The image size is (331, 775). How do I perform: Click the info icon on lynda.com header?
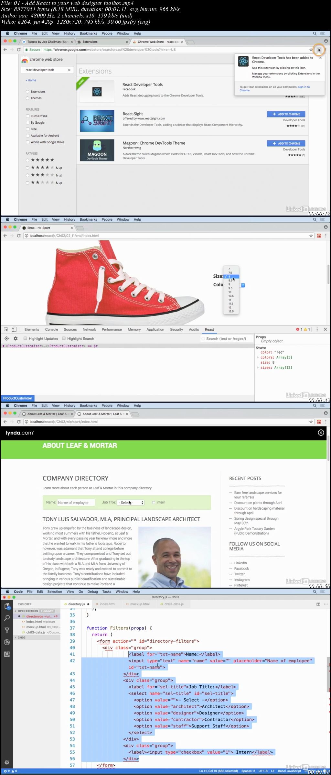pos(321,433)
